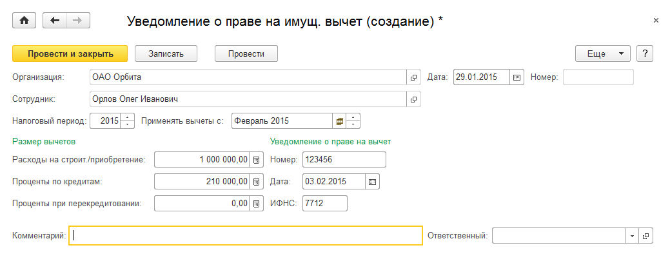Open help with the question mark button

click(x=645, y=53)
